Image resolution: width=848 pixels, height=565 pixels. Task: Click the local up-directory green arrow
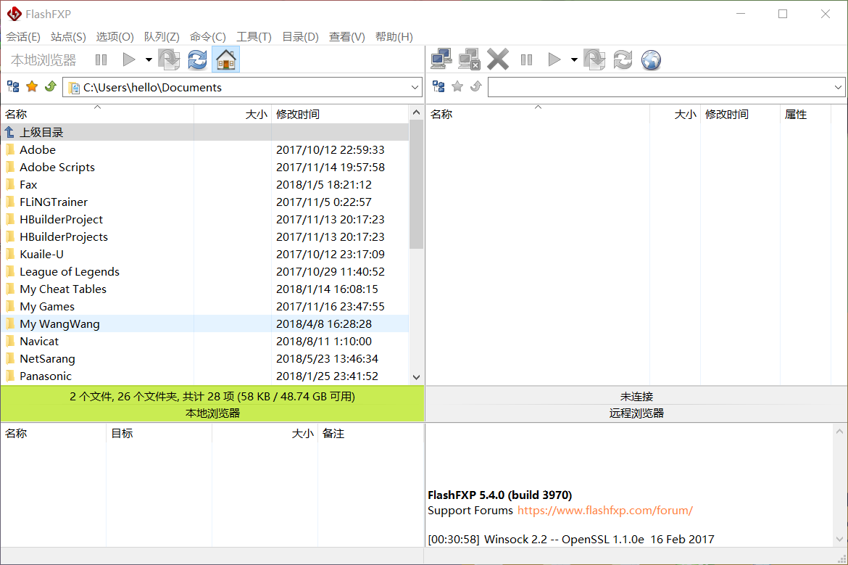click(x=50, y=86)
